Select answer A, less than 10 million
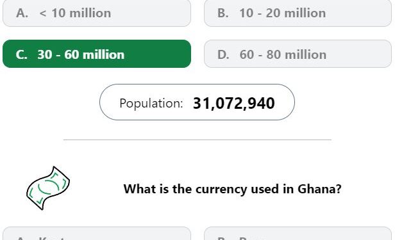This screenshot has width=395, height=240. 97,13
